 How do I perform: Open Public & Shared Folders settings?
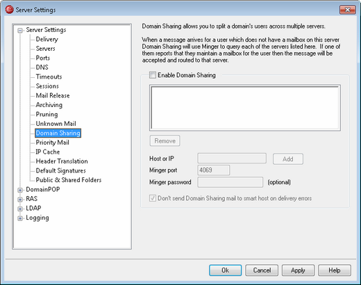pos(69,180)
